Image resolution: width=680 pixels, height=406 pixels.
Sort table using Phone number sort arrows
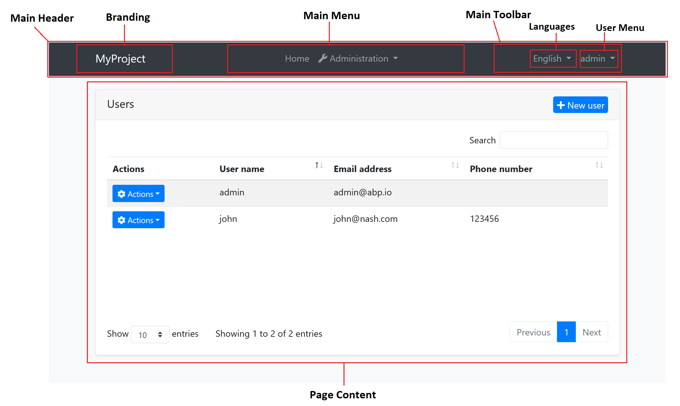(599, 165)
